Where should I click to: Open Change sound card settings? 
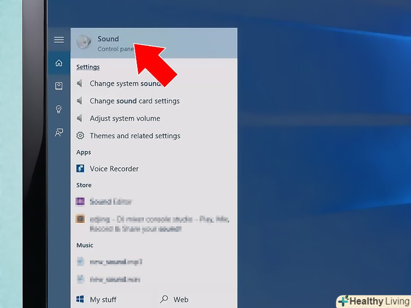pos(154,101)
